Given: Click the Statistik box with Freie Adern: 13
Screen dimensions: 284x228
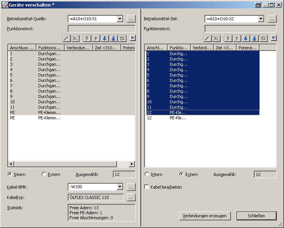Looking at the screenshot, I should [x=102, y=213].
